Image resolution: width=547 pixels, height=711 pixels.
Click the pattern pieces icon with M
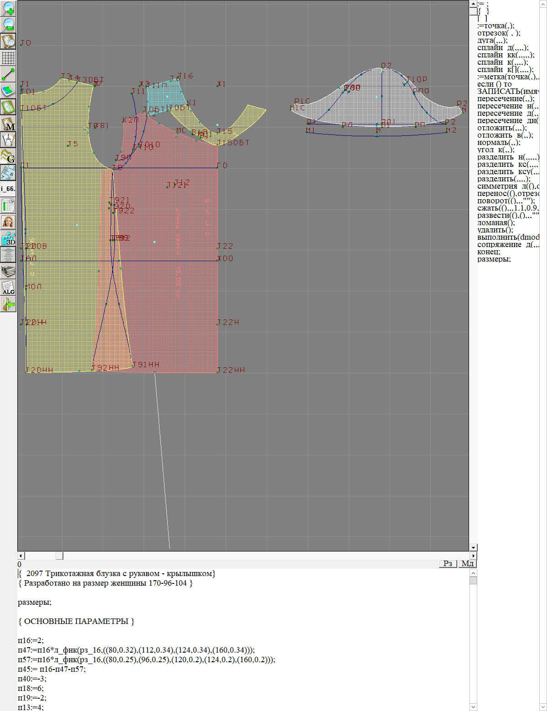click(8, 124)
